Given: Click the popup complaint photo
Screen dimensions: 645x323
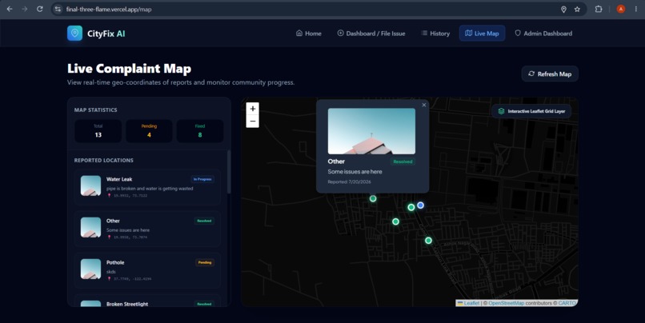Looking at the screenshot, I should pyautogui.click(x=371, y=131).
